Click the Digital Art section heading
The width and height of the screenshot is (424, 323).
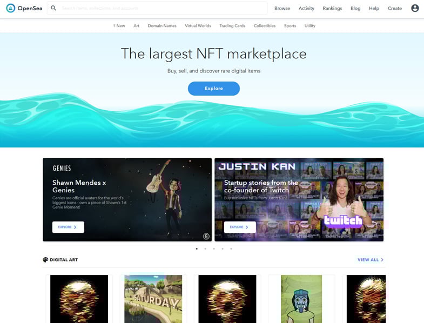pos(64,260)
